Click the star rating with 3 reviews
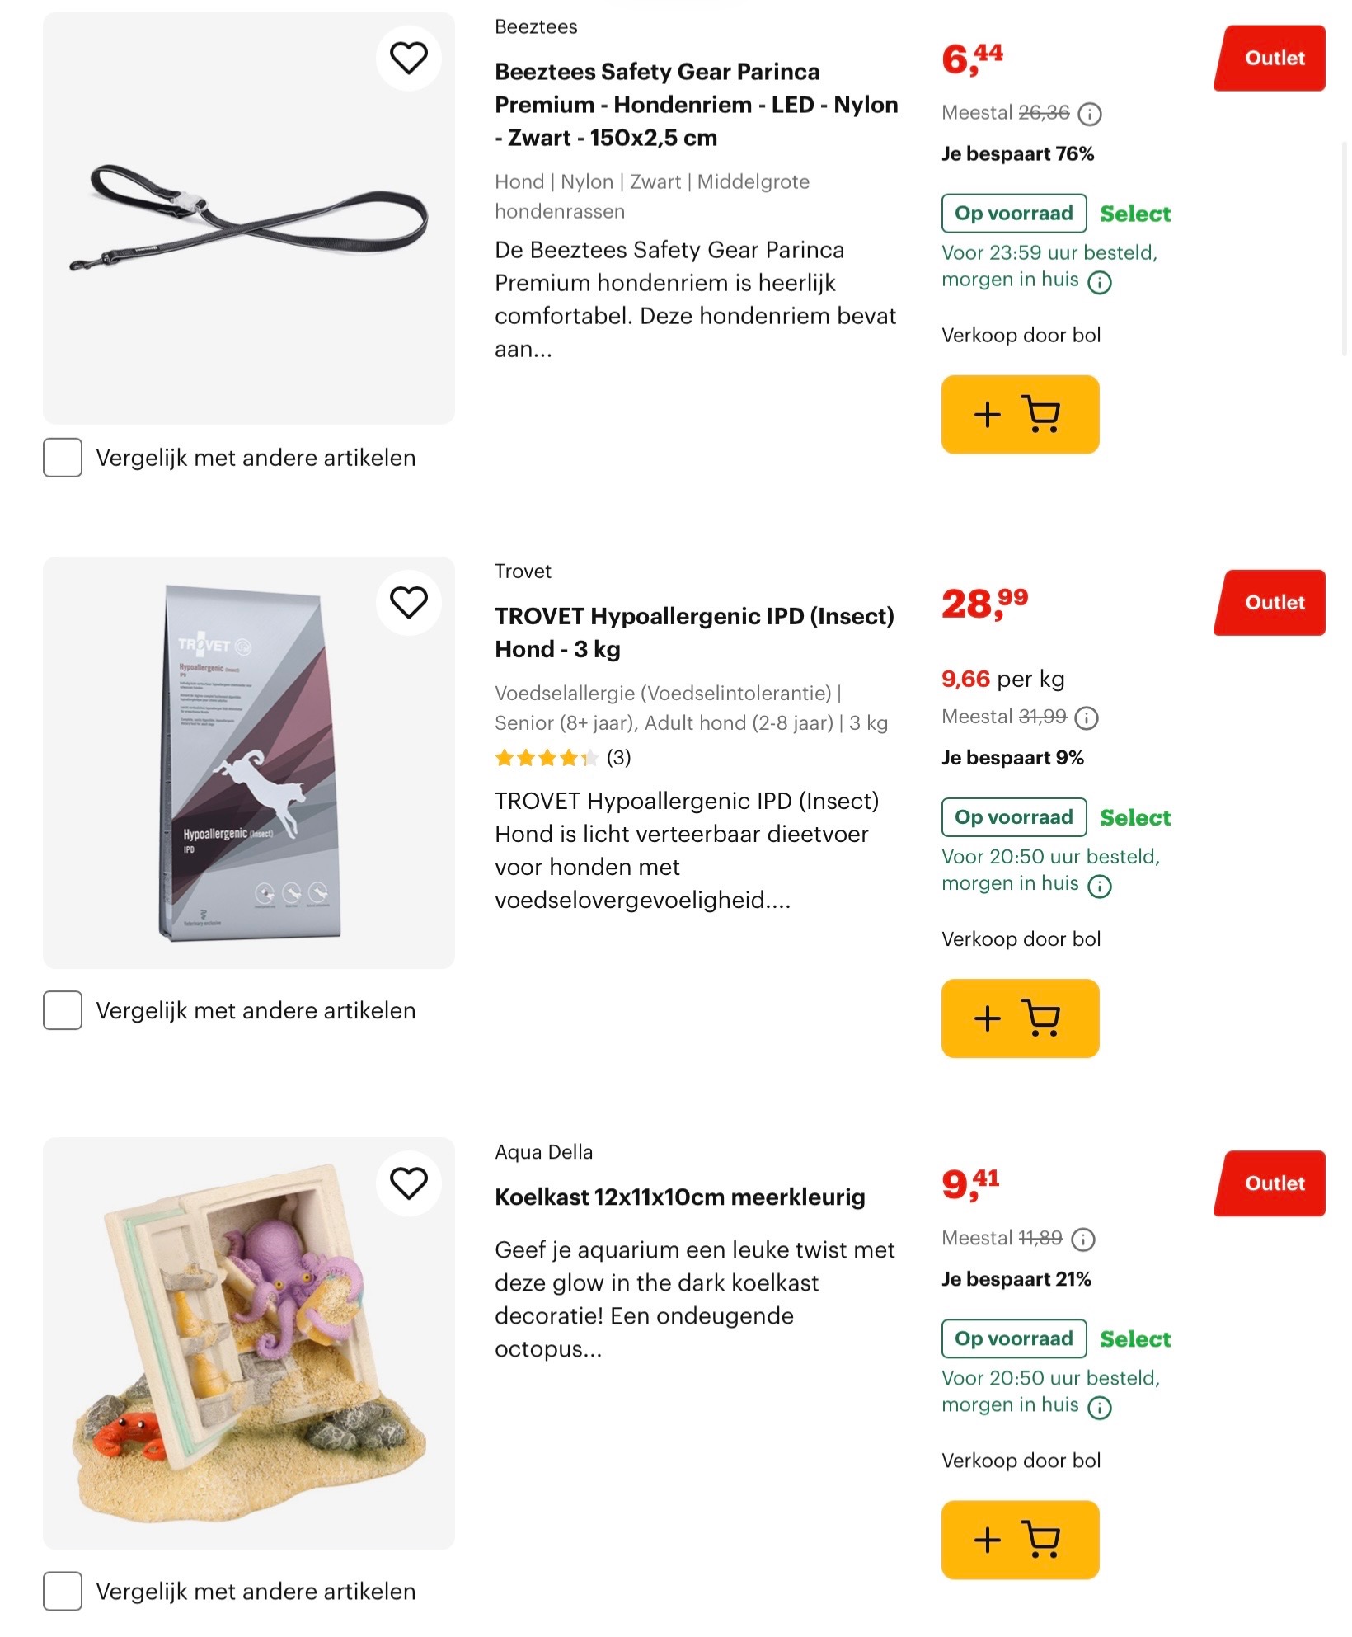The image size is (1352, 1637). [x=562, y=758]
